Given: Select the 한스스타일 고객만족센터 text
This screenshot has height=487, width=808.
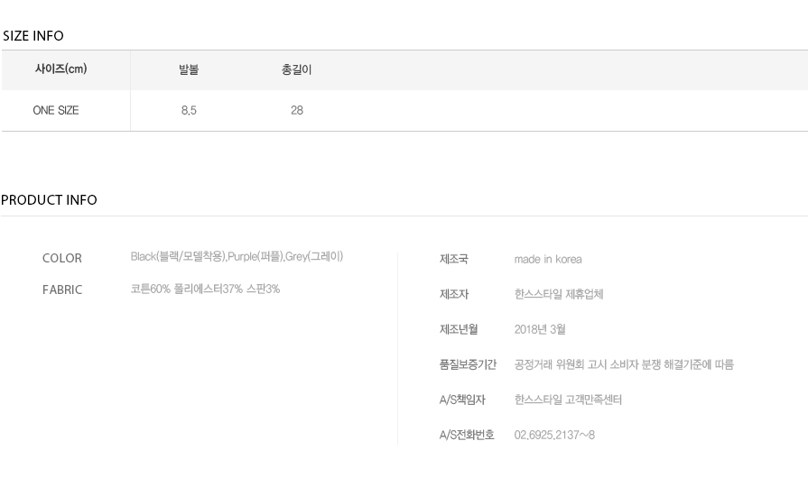Looking at the screenshot, I should (568, 400).
